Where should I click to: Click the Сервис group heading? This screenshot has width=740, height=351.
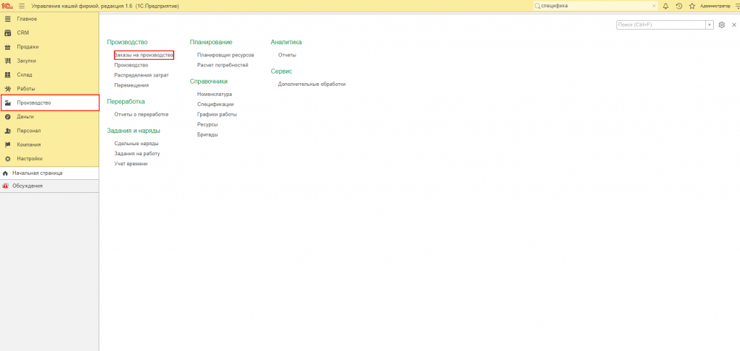point(282,71)
